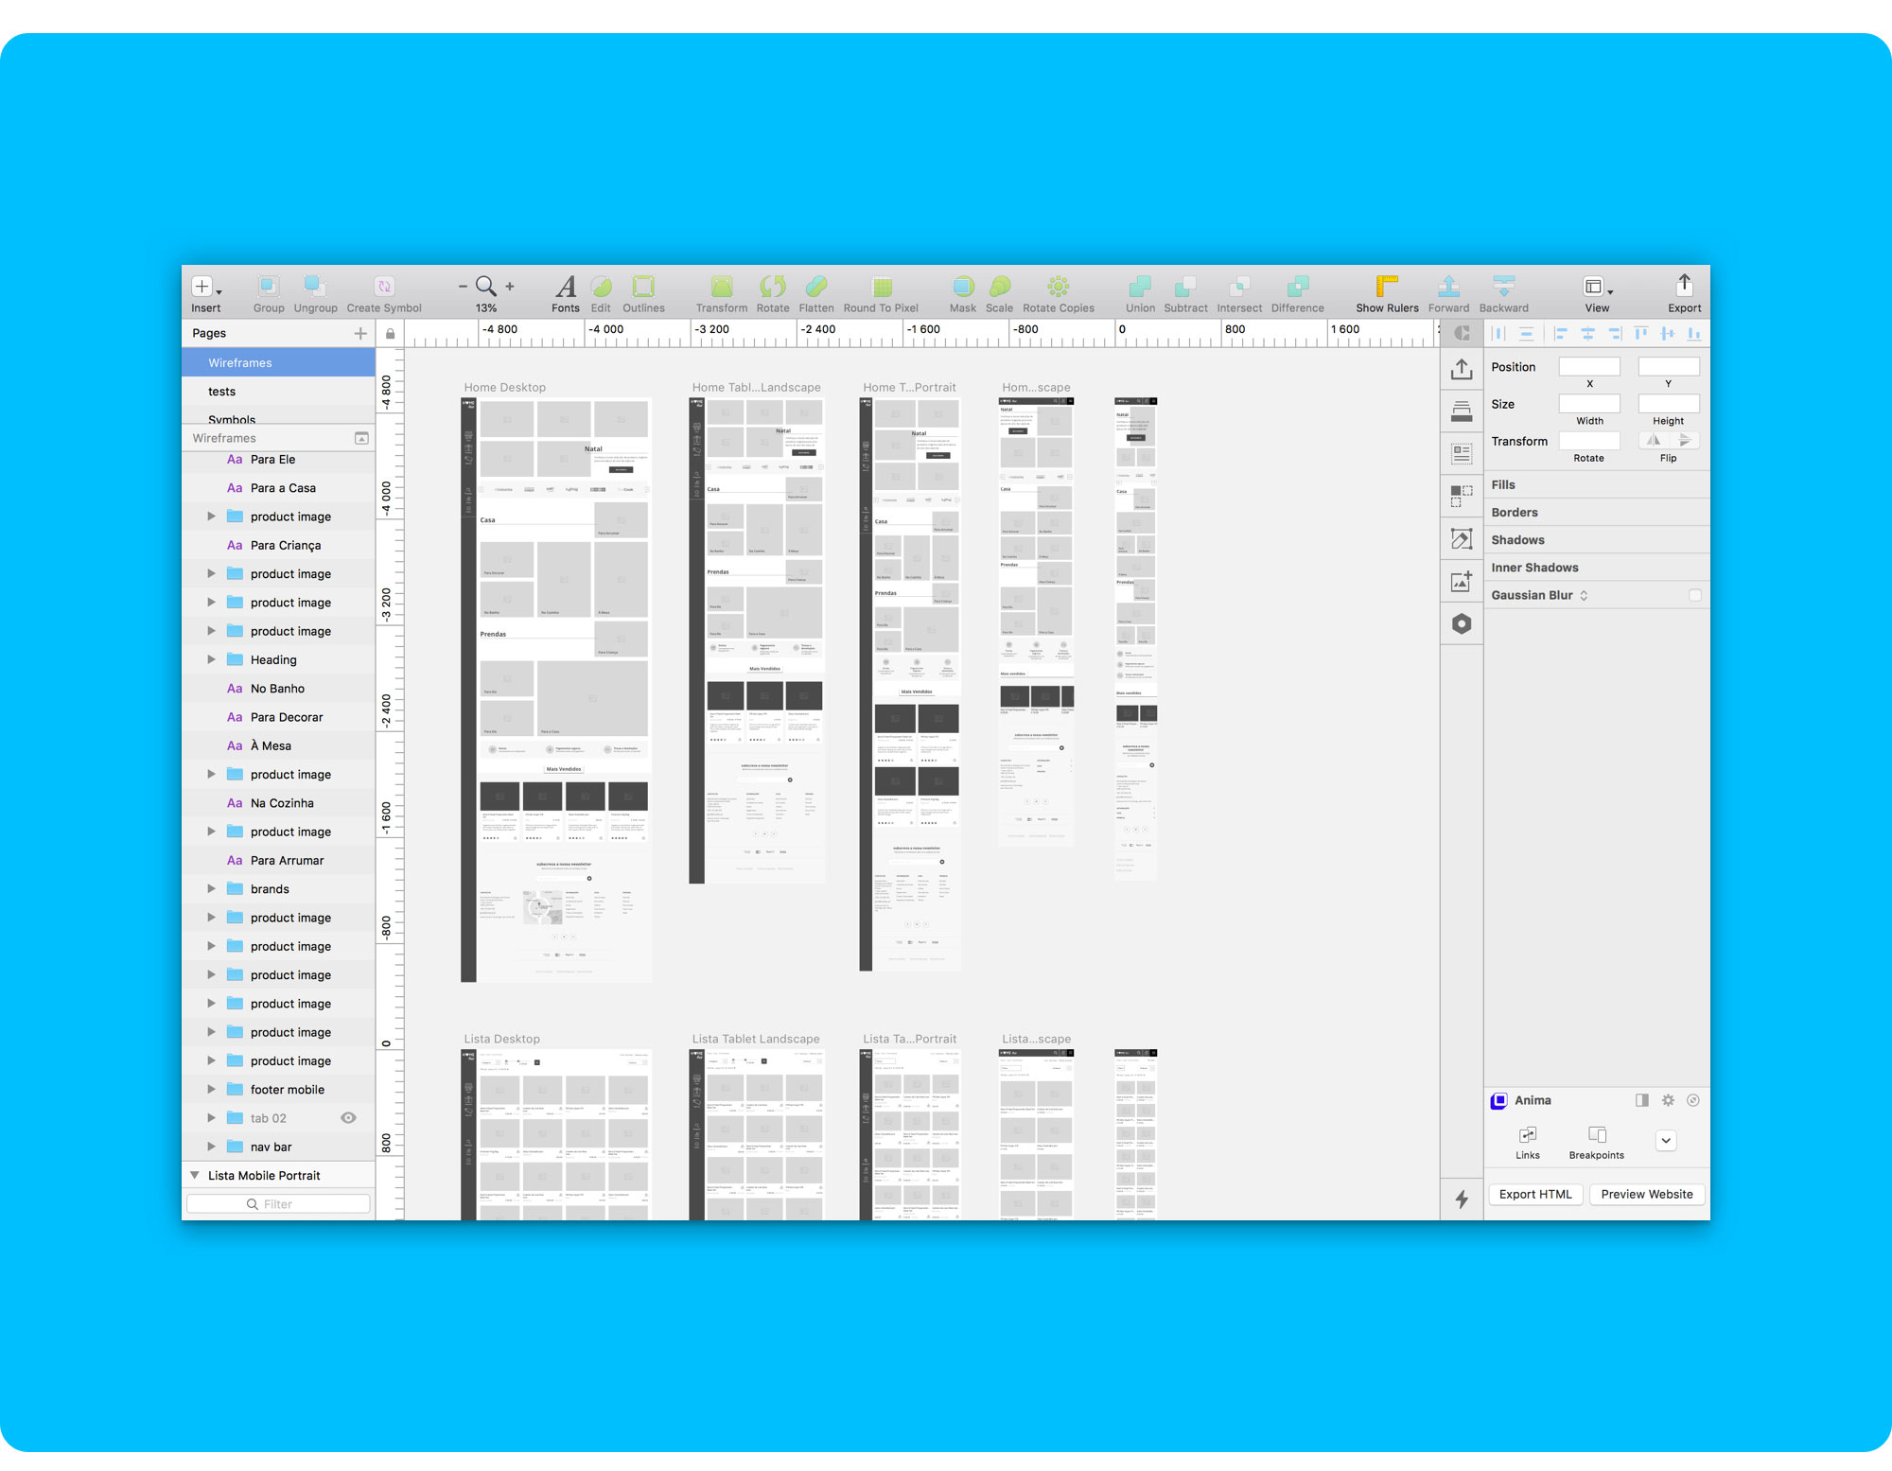
Task: Toggle visibility of tab 02 layer
Action: (348, 1118)
